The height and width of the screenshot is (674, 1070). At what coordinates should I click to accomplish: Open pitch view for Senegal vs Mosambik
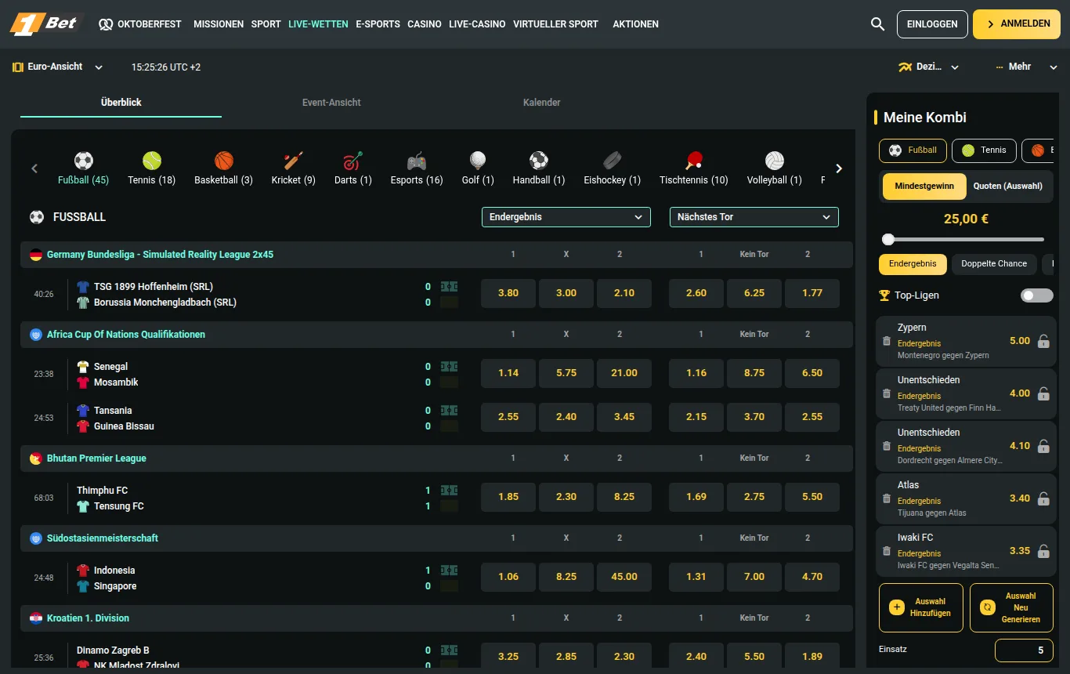[x=449, y=366]
